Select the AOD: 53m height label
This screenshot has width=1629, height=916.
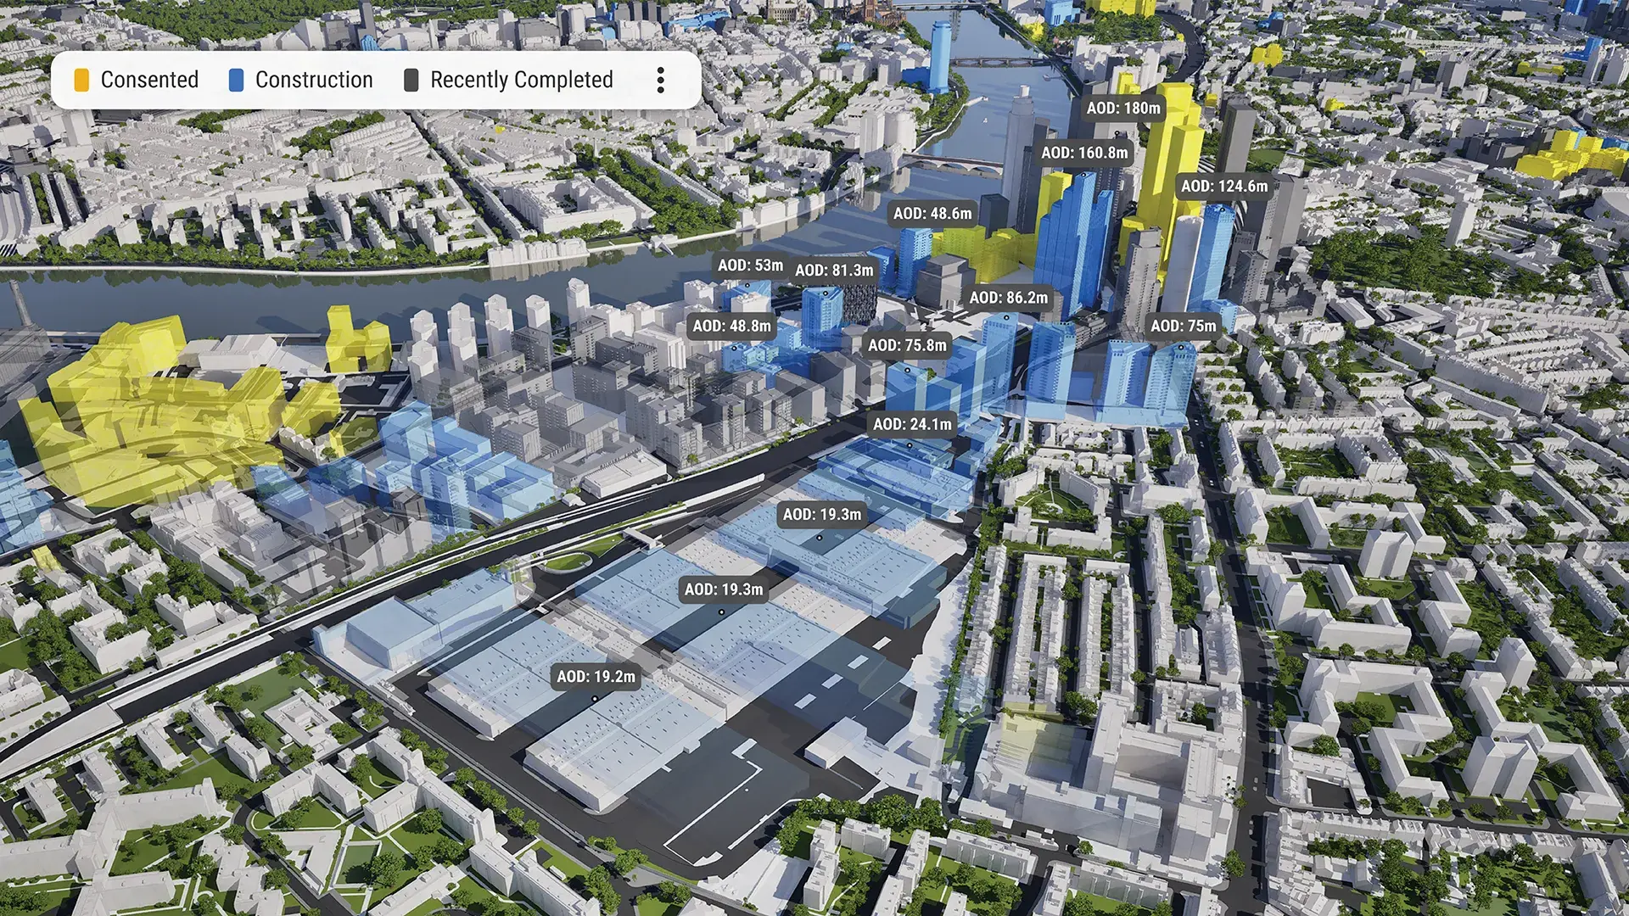pos(750,265)
